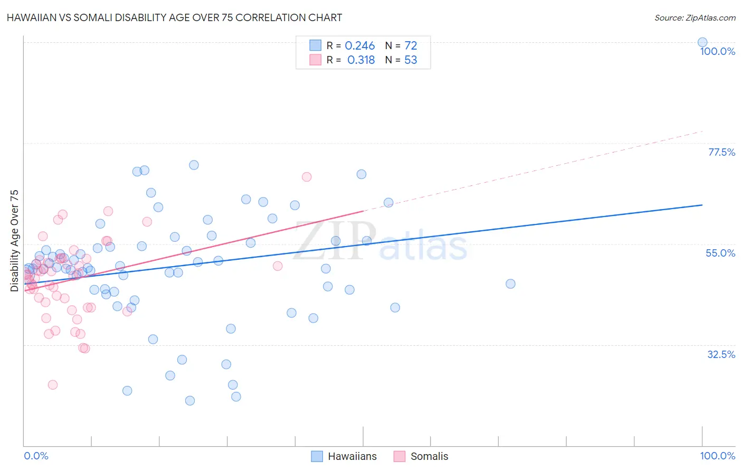Select the Somalis legend label
742x471 pixels.
coord(430,456)
